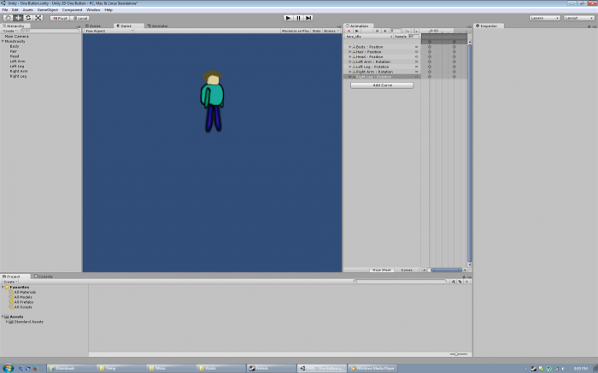
Task: Toggle Local/Global handle rotation button
Action: (x=80, y=18)
